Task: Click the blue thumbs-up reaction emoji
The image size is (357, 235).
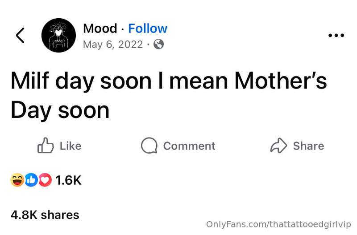Action: coord(31,180)
